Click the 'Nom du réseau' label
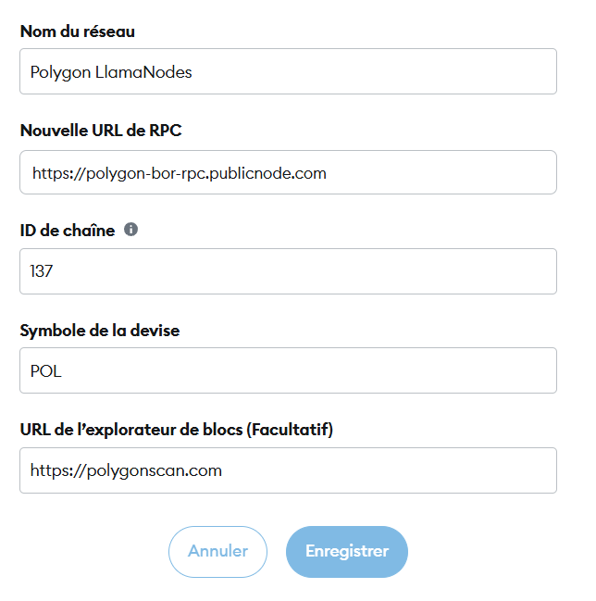Viewport: 596px width, 601px height. point(78,31)
